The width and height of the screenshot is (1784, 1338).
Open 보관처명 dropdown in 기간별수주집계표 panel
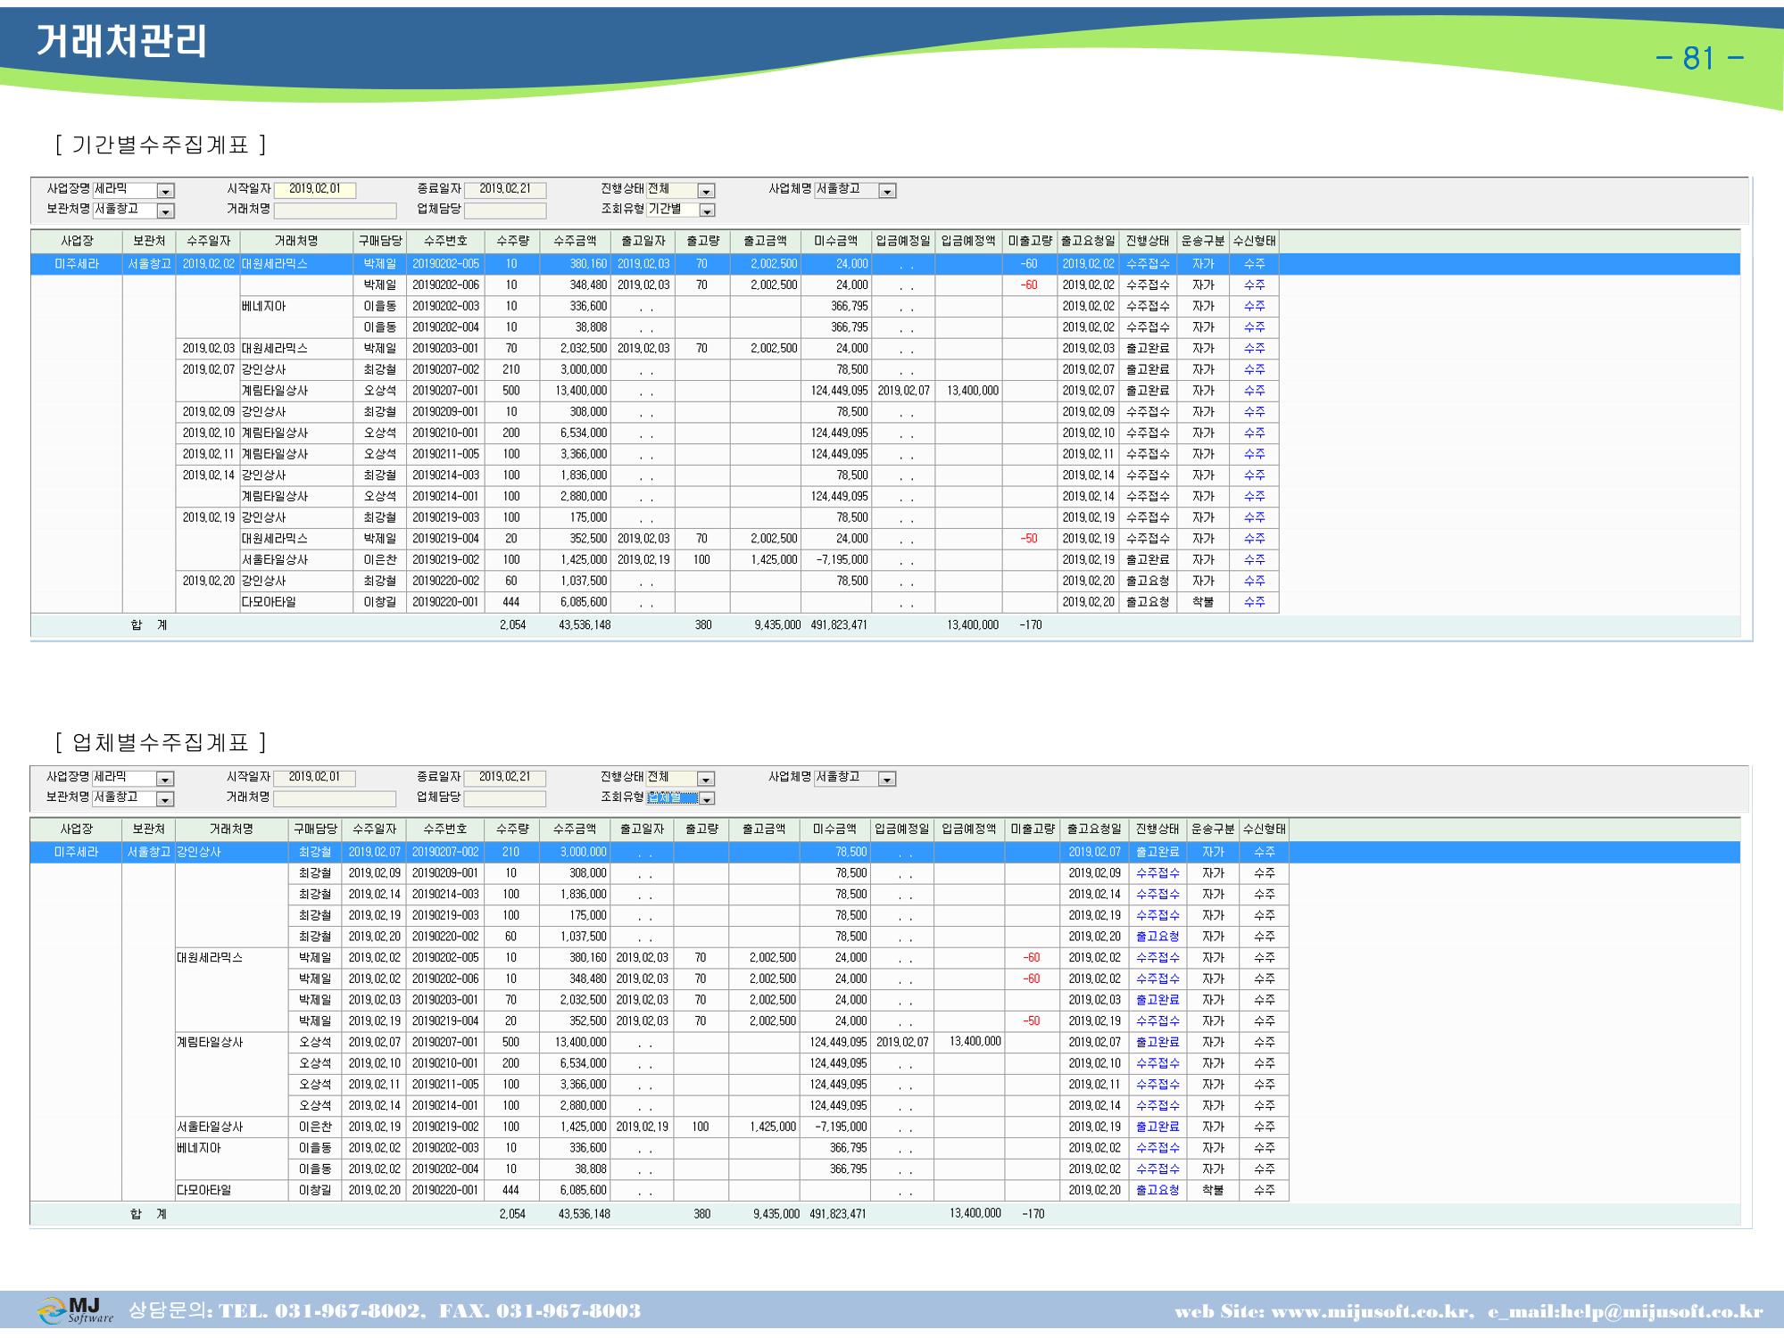[166, 211]
